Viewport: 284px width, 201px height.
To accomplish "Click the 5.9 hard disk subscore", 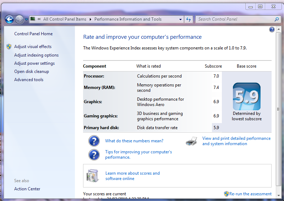I will (x=216, y=128).
